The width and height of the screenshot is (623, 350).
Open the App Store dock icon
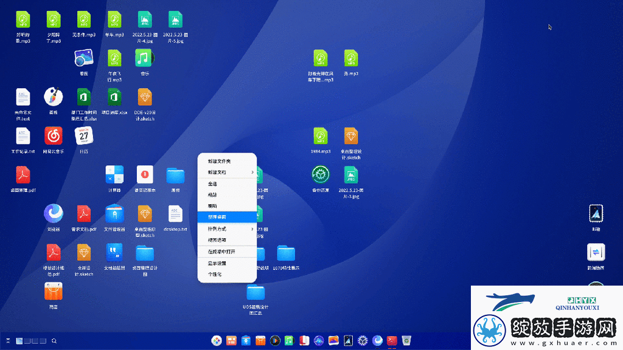pos(260,340)
